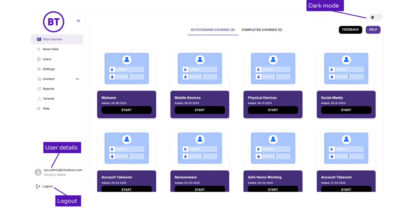
Task: Start the Ransomware course
Action: pos(199,189)
